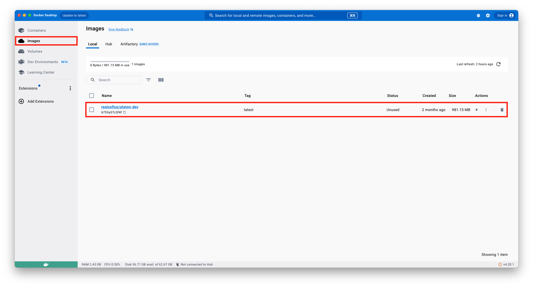
Task: Sort by the Name column header
Action: [x=107, y=96]
